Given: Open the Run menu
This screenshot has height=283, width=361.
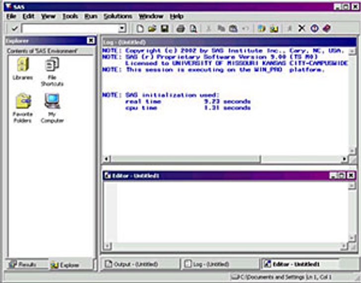Looking at the screenshot, I should (x=91, y=16).
